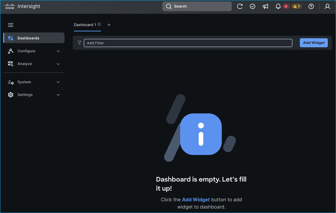
Task: Click the 'Dashboard is empty' heading
Action: pyautogui.click(x=201, y=184)
